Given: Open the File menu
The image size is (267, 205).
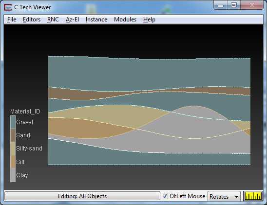Looking at the screenshot, I should click(x=12, y=19).
